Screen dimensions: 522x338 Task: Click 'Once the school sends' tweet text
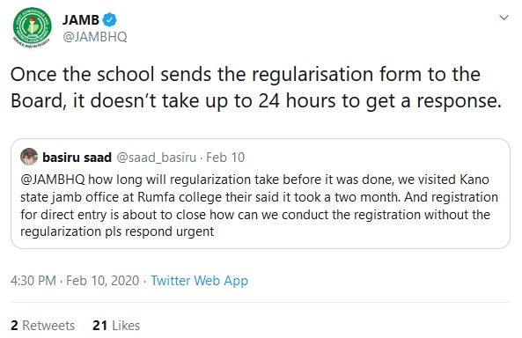coord(111,74)
